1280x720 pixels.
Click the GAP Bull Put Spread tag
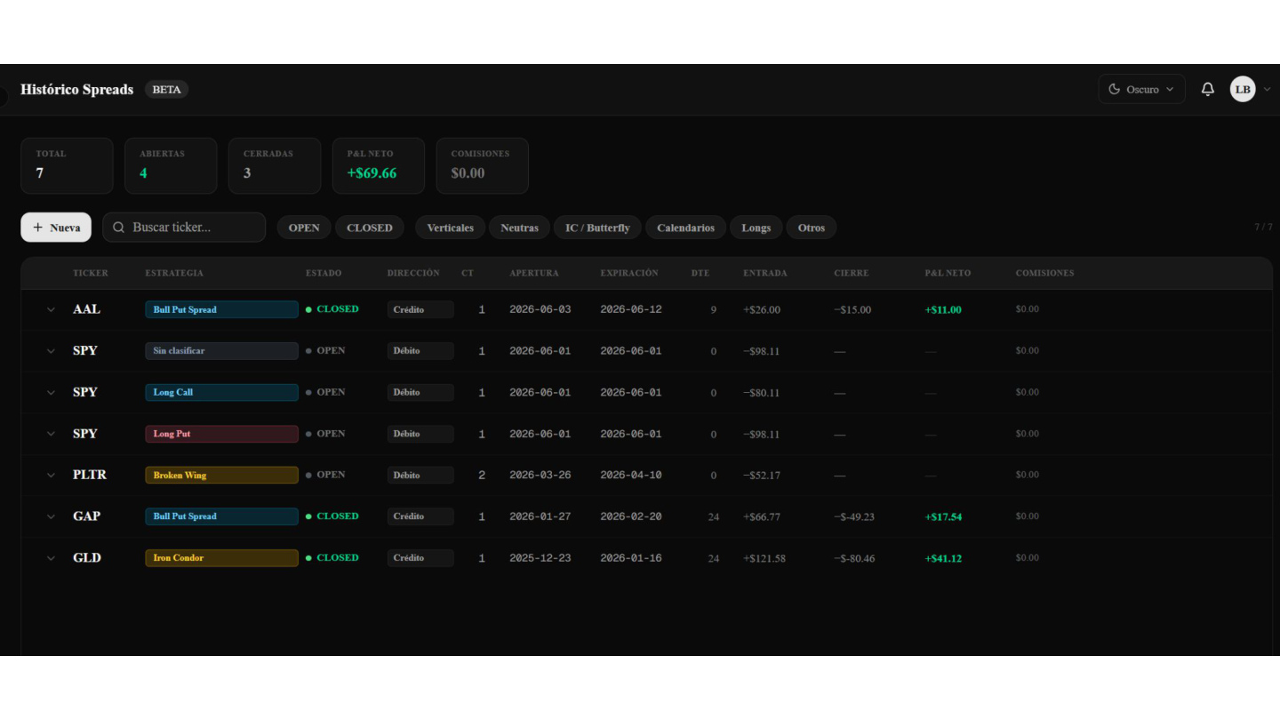coord(221,516)
